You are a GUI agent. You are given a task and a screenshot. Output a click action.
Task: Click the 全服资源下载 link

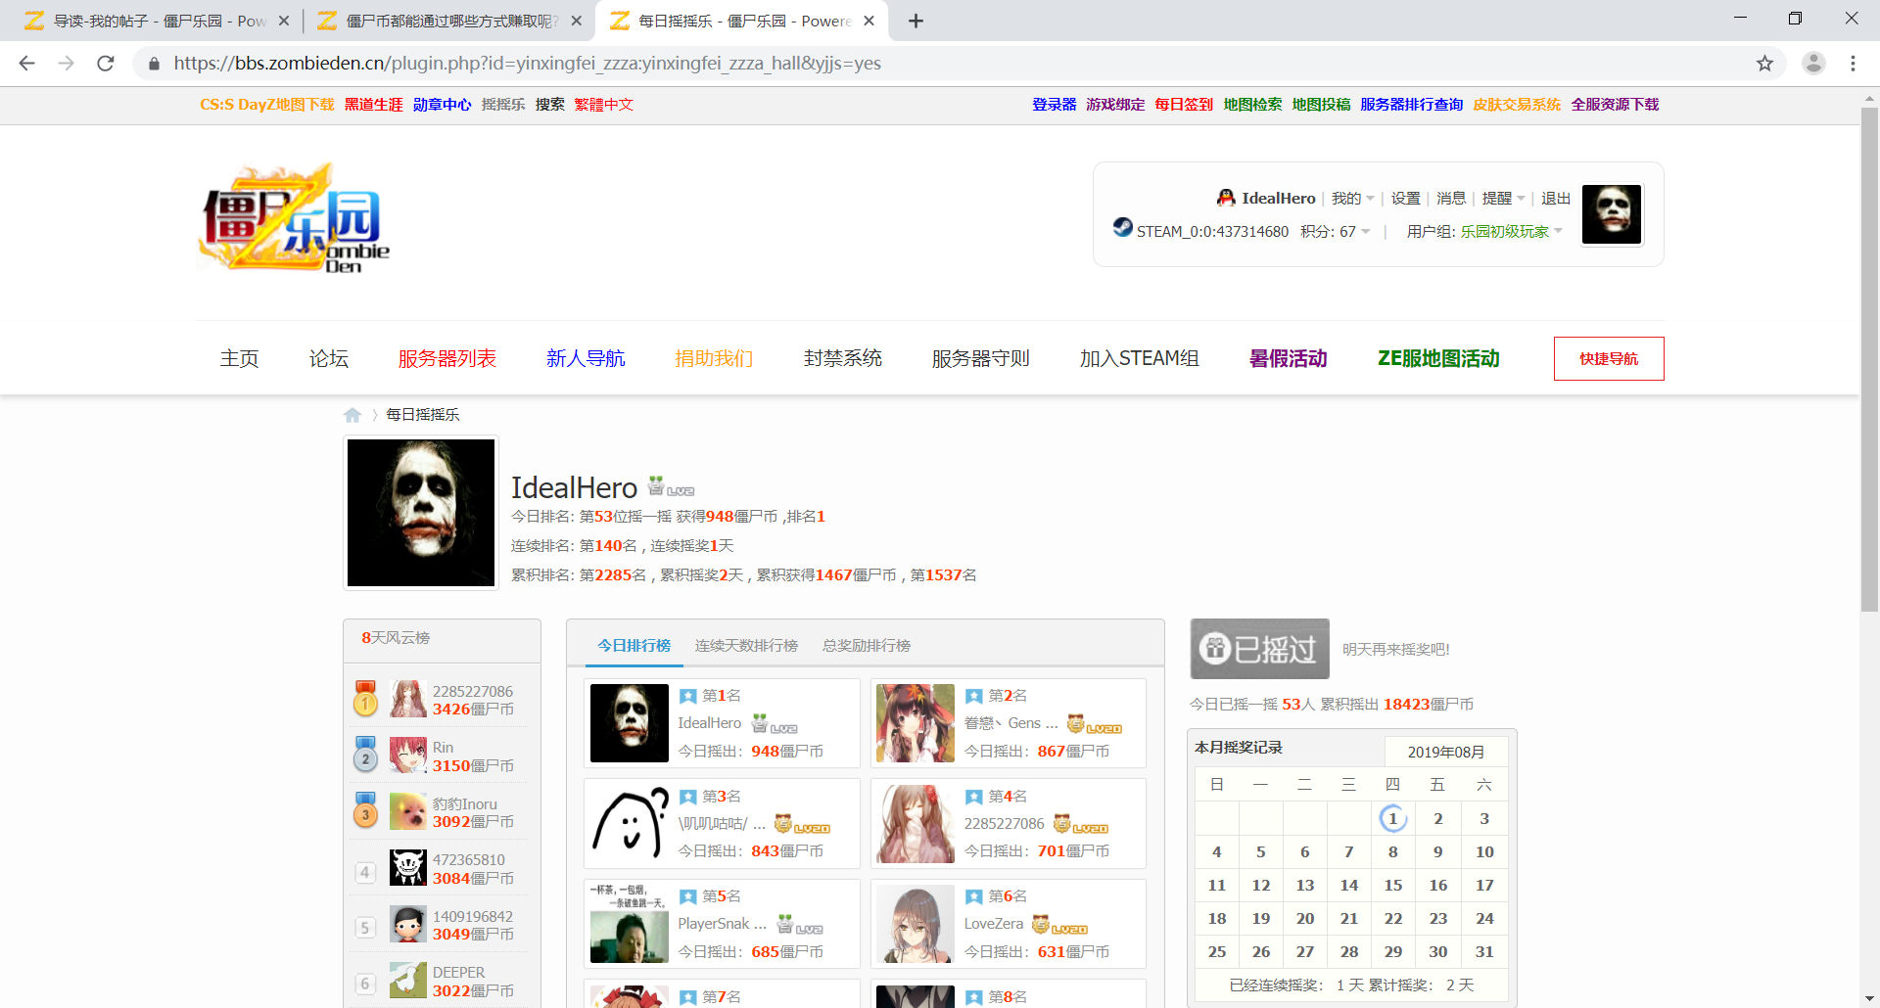(1615, 105)
